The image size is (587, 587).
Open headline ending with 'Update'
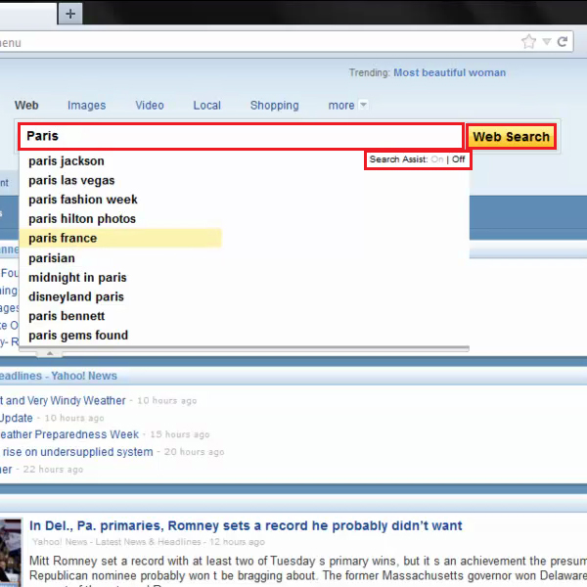16,418
